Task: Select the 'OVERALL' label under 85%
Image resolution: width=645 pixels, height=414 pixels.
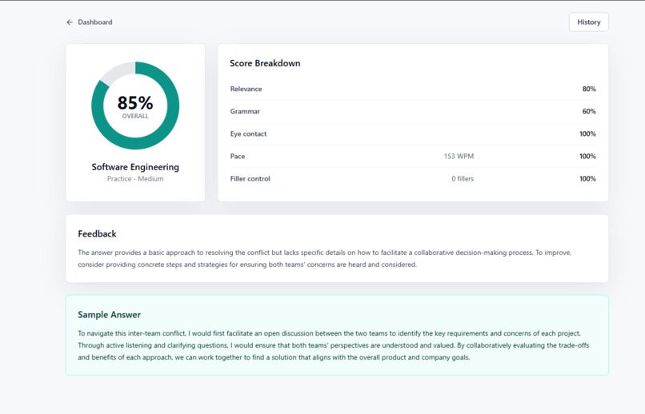Action: (x=135, y=116)
